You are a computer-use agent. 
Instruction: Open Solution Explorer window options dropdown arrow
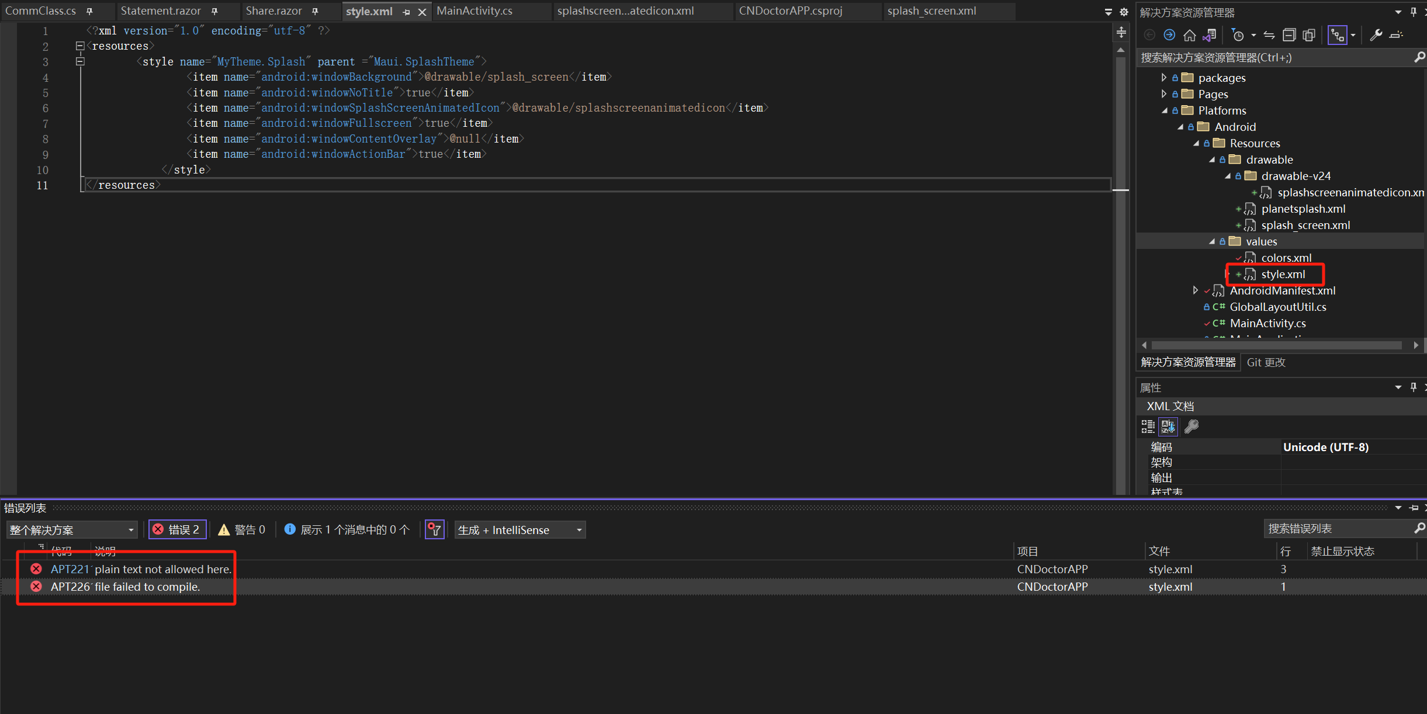click(1398, 12)
